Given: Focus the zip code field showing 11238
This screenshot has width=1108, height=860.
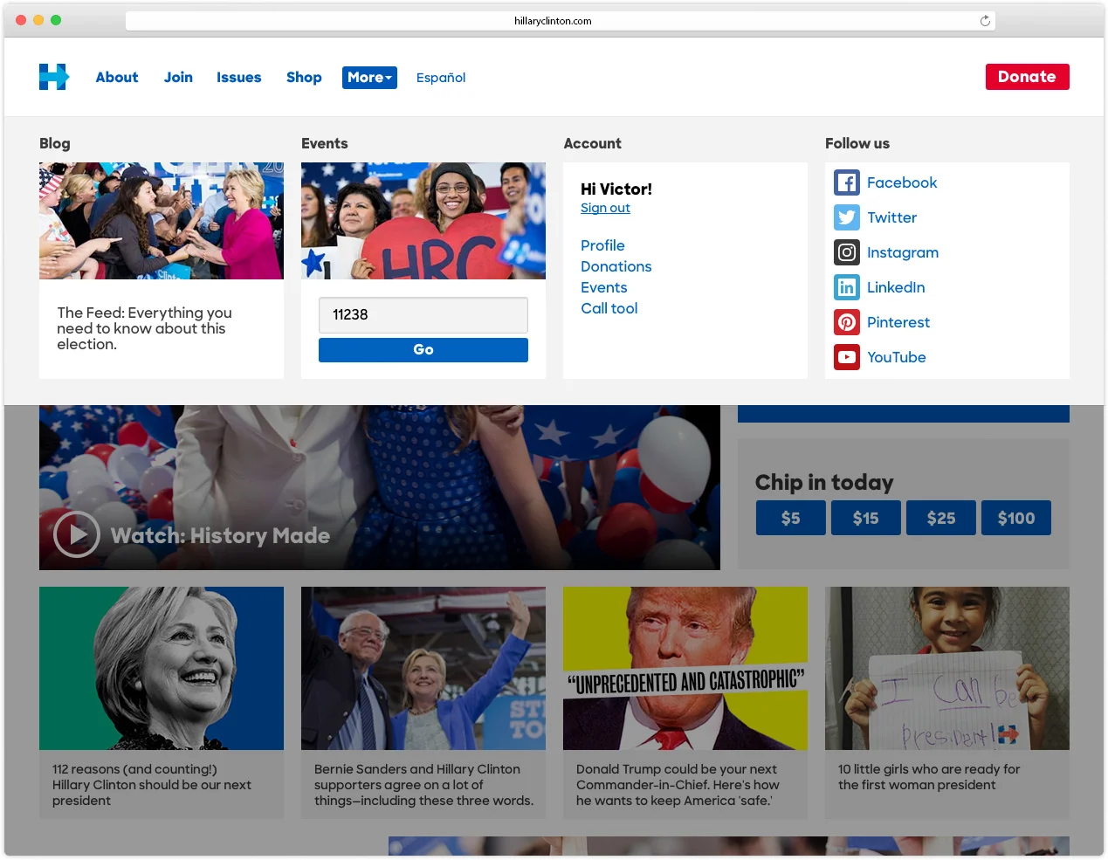Looking at the screenshot, I should coord(423,314).
